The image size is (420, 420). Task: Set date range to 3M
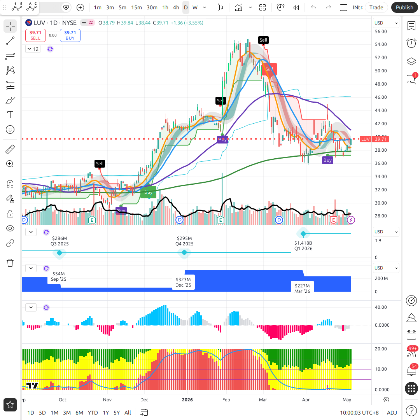[67, 413]
